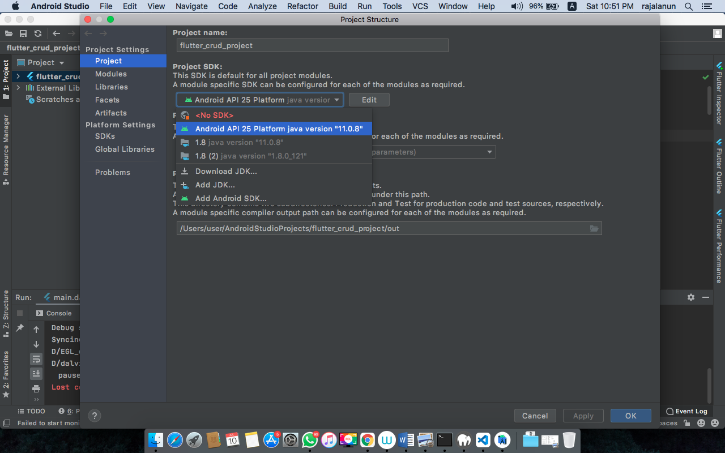Toggle the 2: Favorites tool window
The height and width of the screenshot is (453, 725).
tap(6, 374)
